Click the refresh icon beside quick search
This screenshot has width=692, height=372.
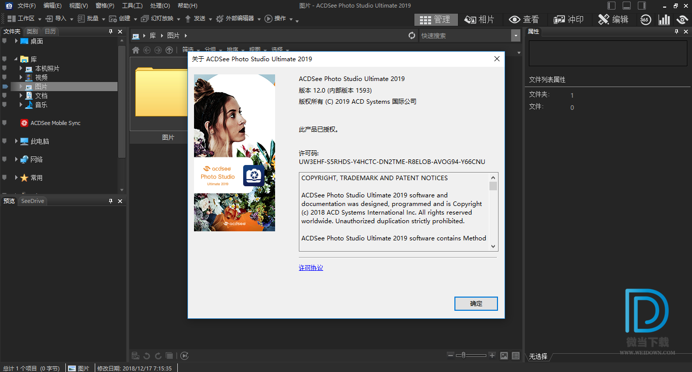412,35
